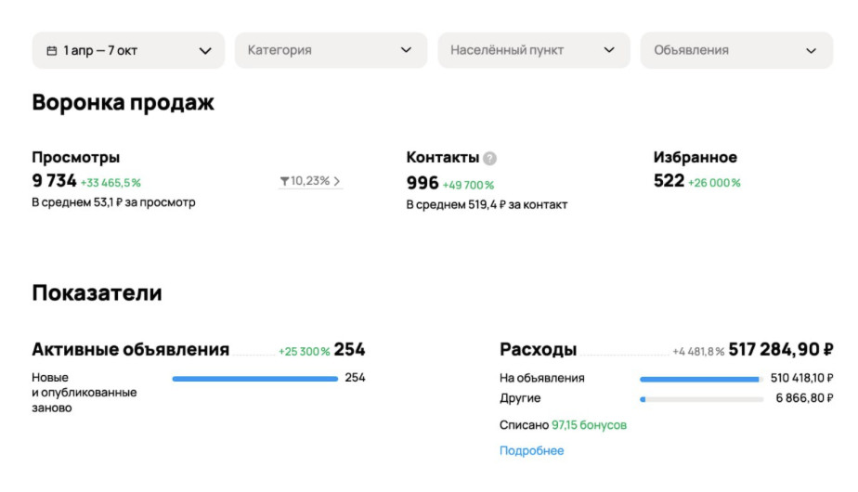This screenshot has width=858, height=492.
Task: Open the Населённый пункт filter
Action: pos(534,51)
